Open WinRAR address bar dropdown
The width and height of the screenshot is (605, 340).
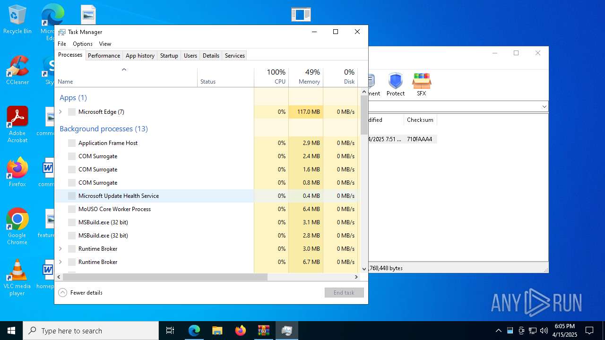(544, 107)
